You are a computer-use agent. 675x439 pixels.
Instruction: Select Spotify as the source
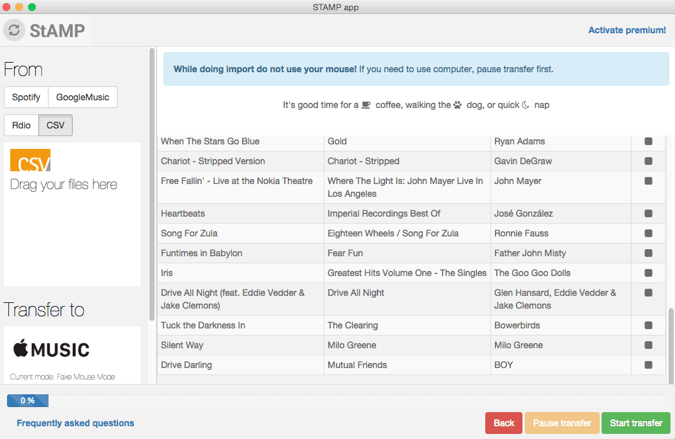[x=26, y=97]
